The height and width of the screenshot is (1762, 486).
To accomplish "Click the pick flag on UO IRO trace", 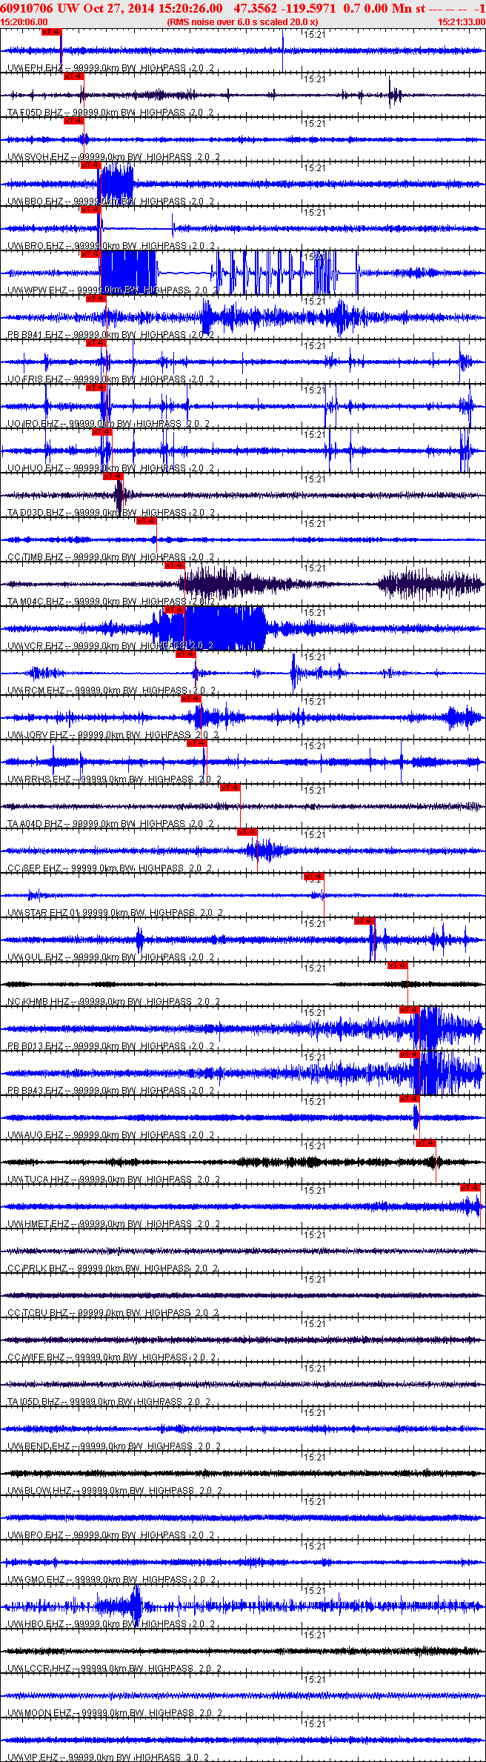I will tap(96, 388).
